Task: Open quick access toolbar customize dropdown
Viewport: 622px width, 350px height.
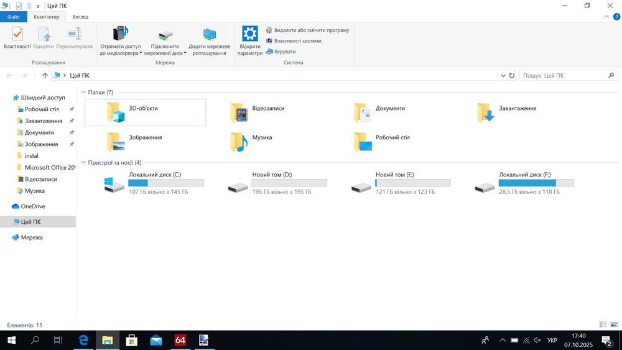Action: coord(38,6)
